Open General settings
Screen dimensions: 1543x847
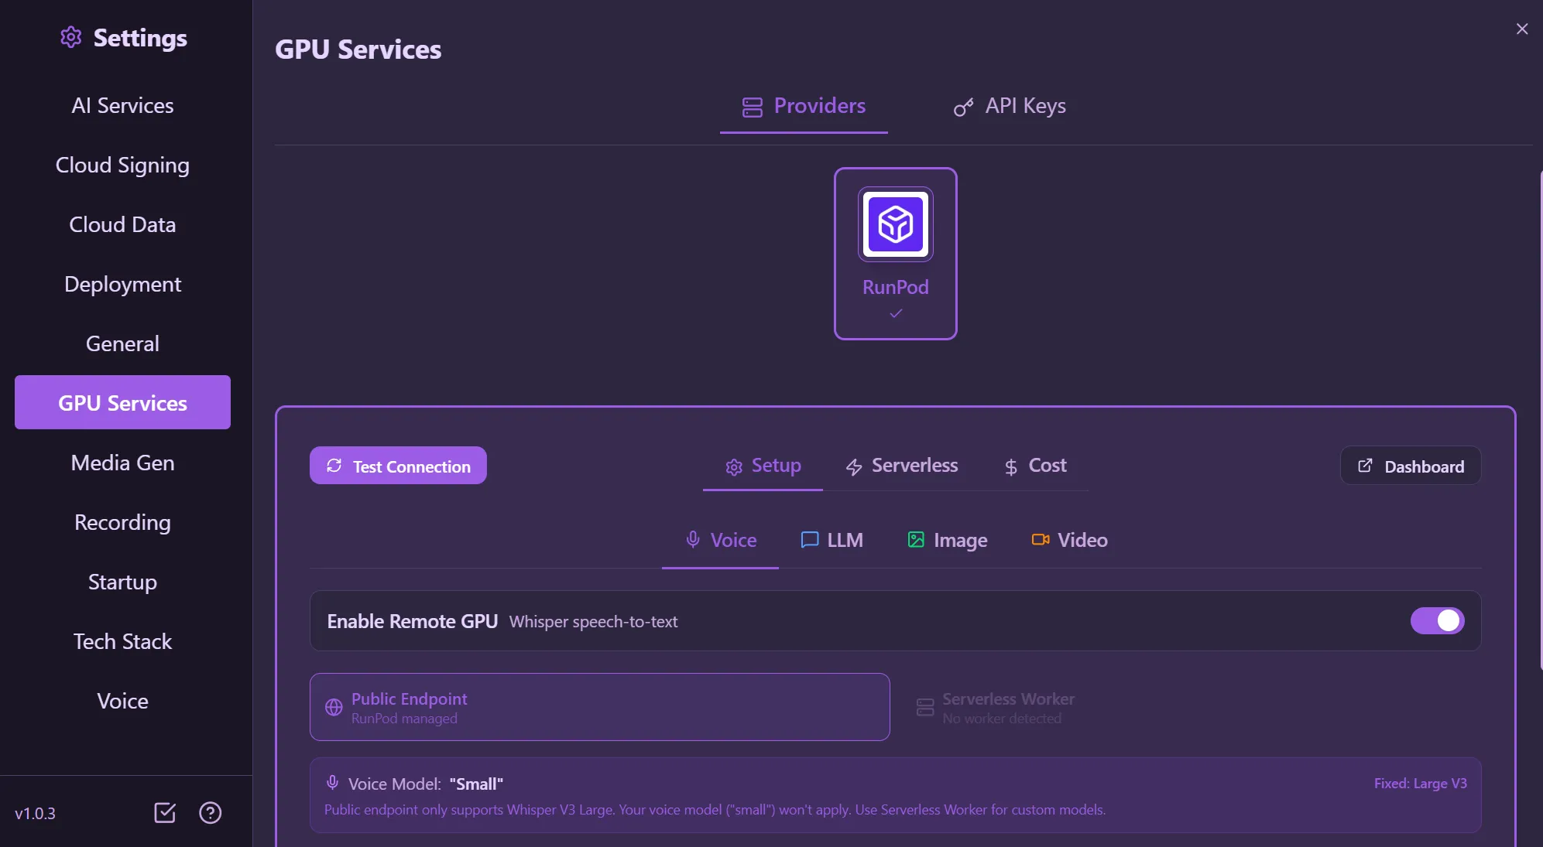tap(122, 343)
